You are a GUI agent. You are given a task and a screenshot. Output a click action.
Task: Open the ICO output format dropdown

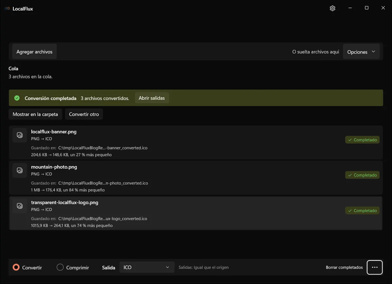(x=147, y=267)
